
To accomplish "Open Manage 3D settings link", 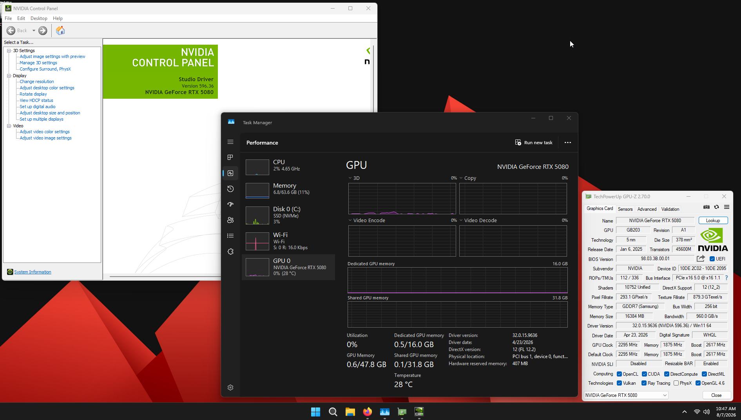I will (x=38, y=63).
